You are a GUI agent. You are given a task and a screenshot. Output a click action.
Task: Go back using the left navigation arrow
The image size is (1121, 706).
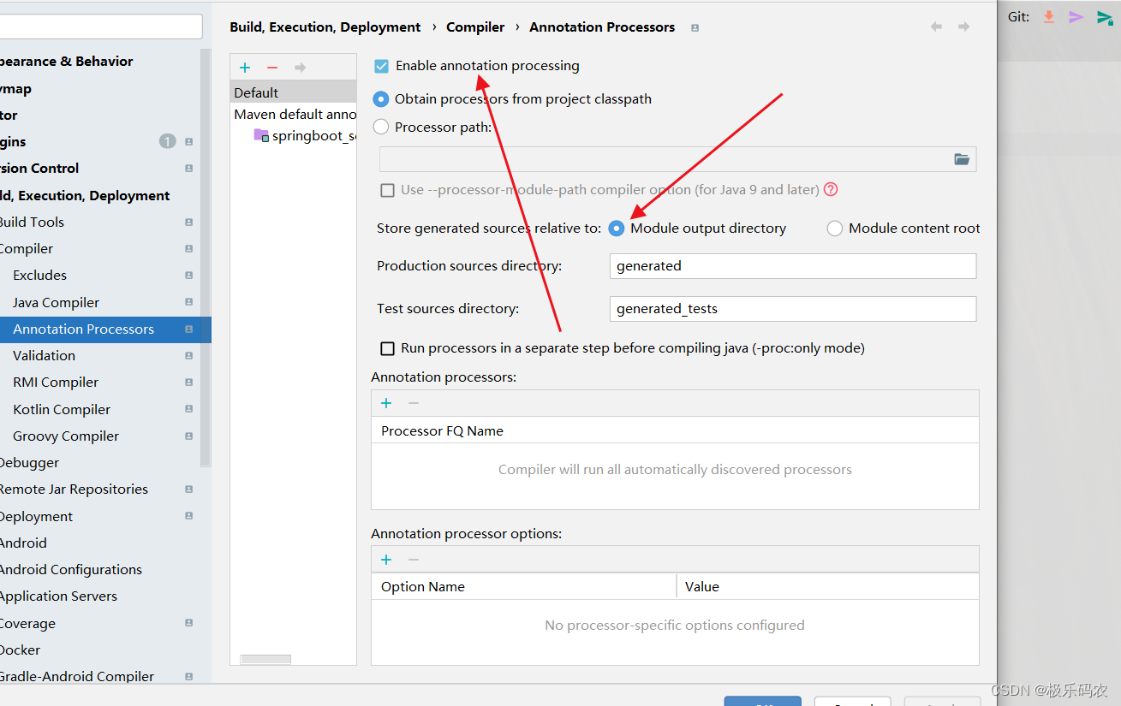coord(936,27)
